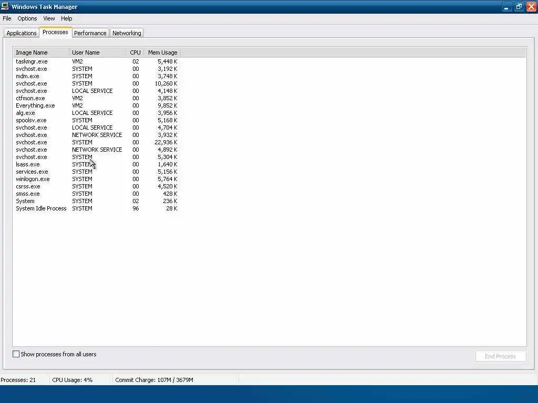Select the taskmgr.exe process
The height and width of the screenshot is (403, 538).
[x=97, y=62]
